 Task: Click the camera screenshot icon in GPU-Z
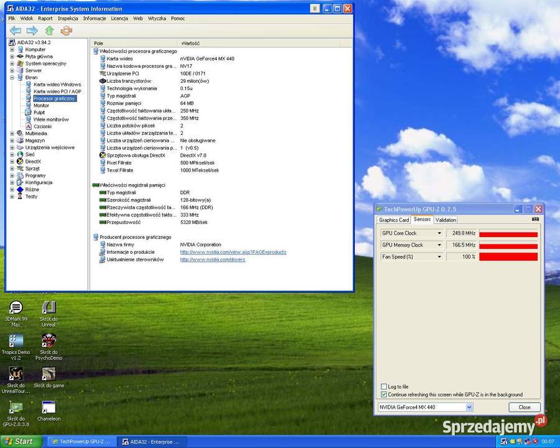pyautogui.click(x=534, y=219)
